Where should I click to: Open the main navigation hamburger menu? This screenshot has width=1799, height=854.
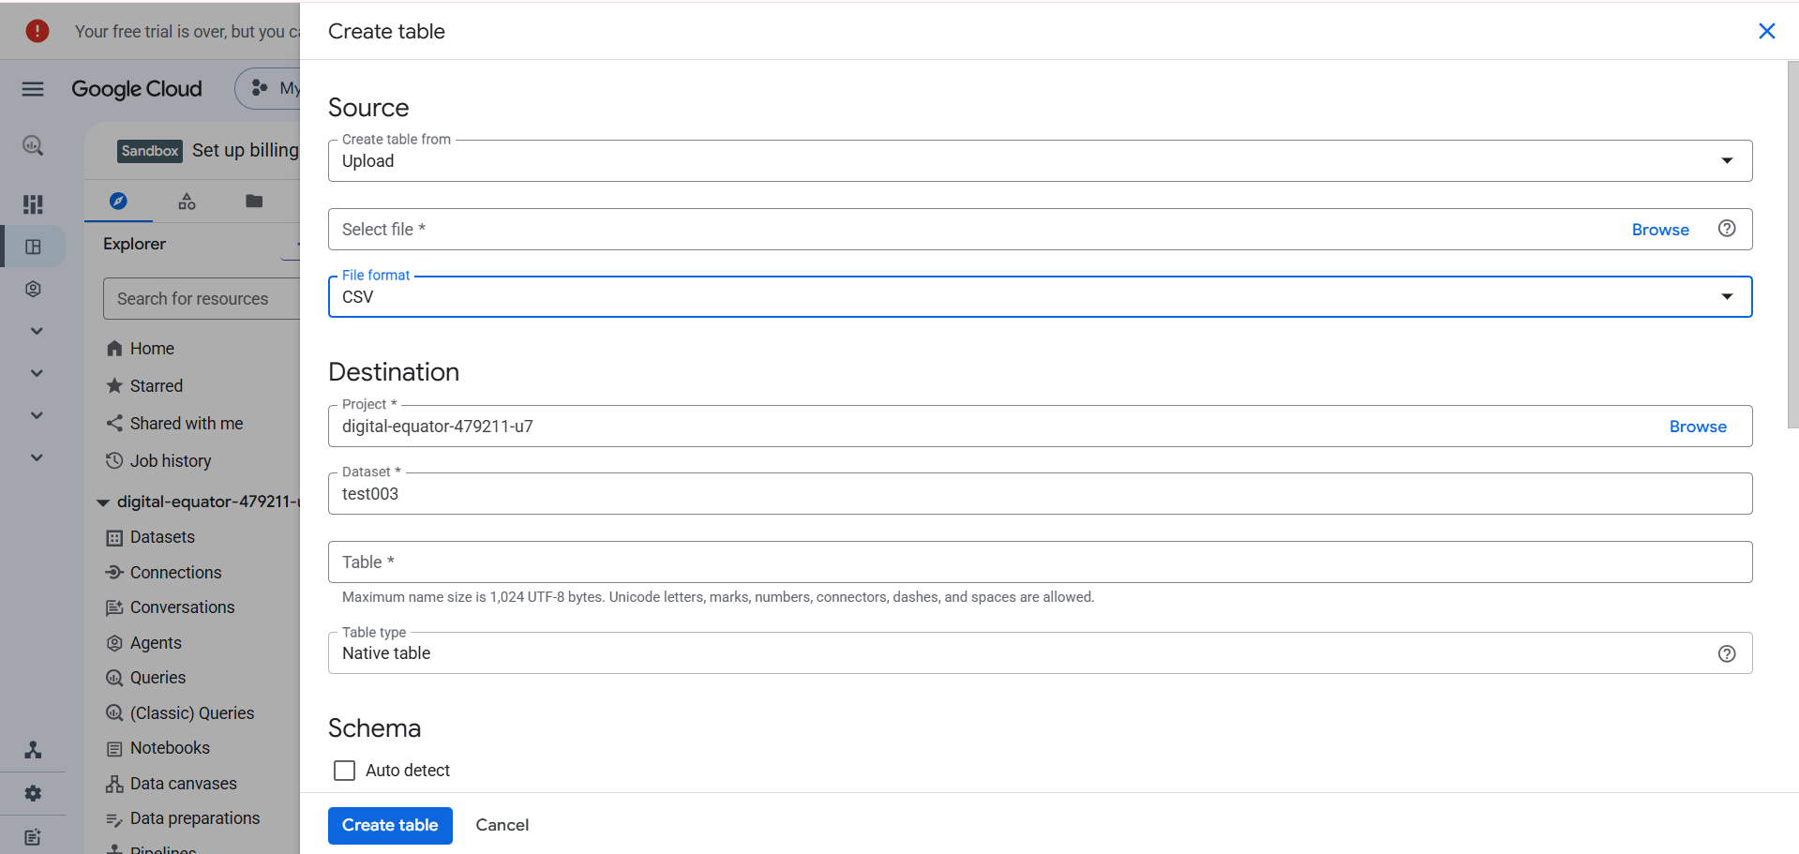coord(33,89)
